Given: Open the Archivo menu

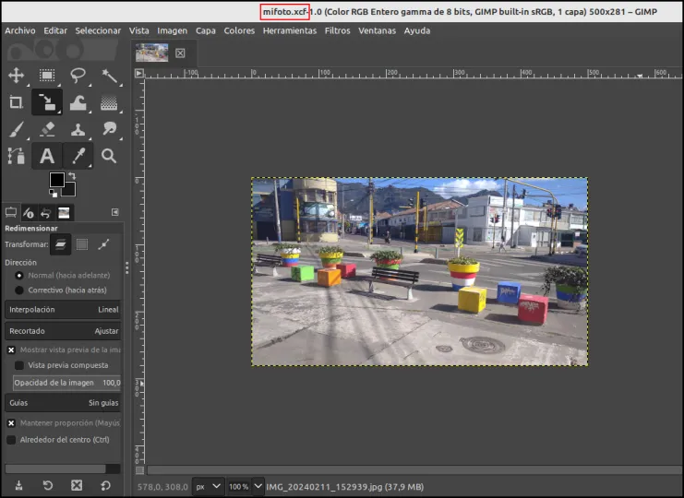Looking at the screenshot, I should [x=20, y=31].
